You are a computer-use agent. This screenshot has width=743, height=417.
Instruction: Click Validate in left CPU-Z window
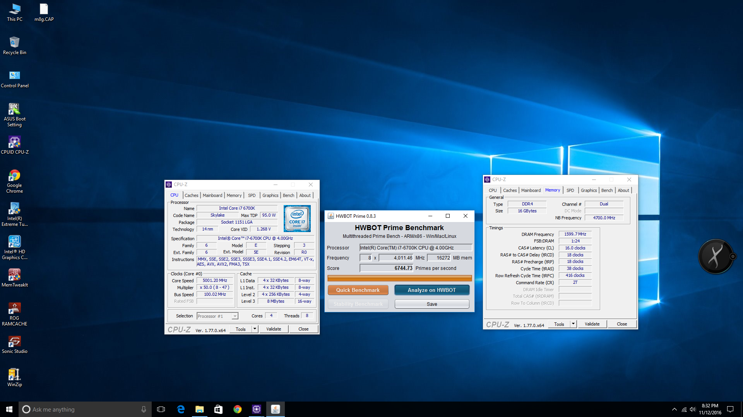[x=274, y=329]
